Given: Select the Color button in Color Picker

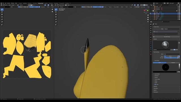Looking at the screenshot, I should pyautogui.click(x=160, y=63).
